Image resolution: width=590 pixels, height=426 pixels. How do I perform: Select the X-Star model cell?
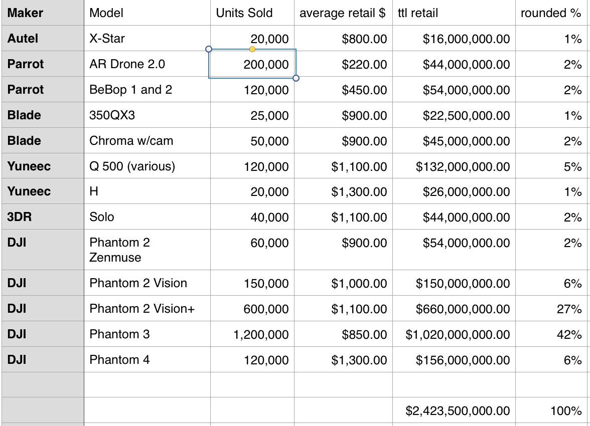tap(147, 39)
